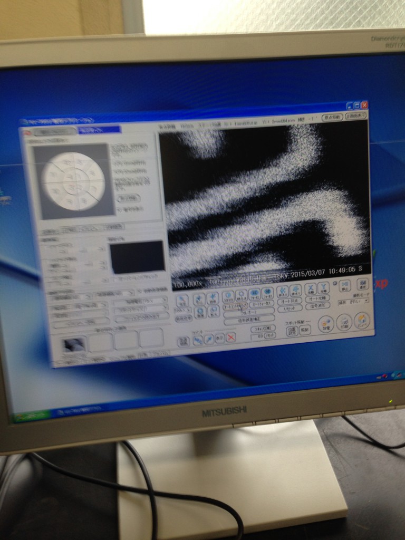Click the Scan Rotation (スキャン回転) button
This screenshot has height=540, width=405.
(263, 329)
